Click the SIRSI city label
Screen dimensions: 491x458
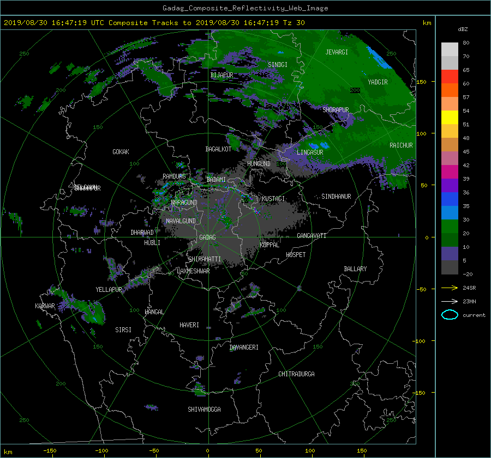point(123,330)
